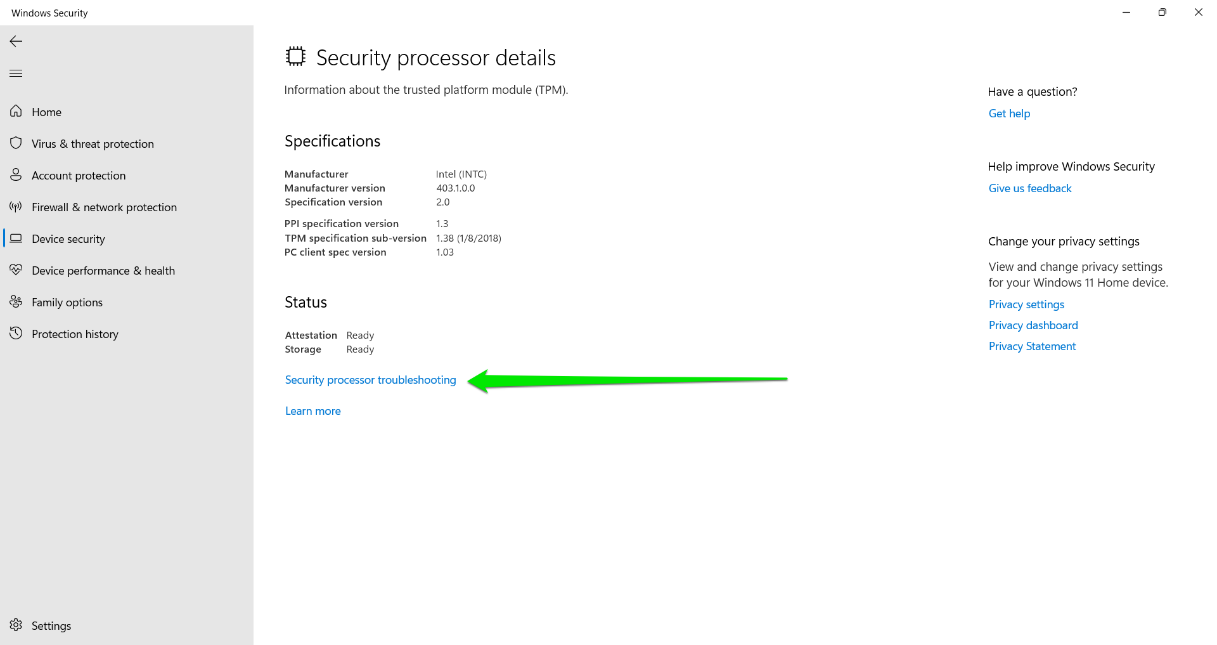Click Give us feedback link

coord(1030,188)
